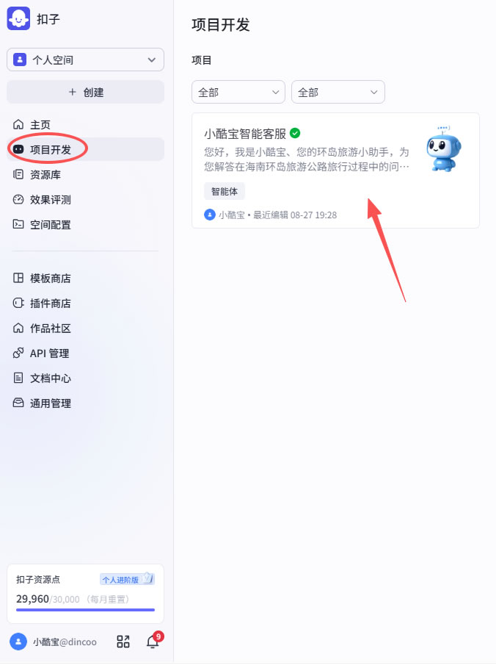Expand the first 全部 filter dropdown
Screen dimensions: 496x668
pos(238,92)
